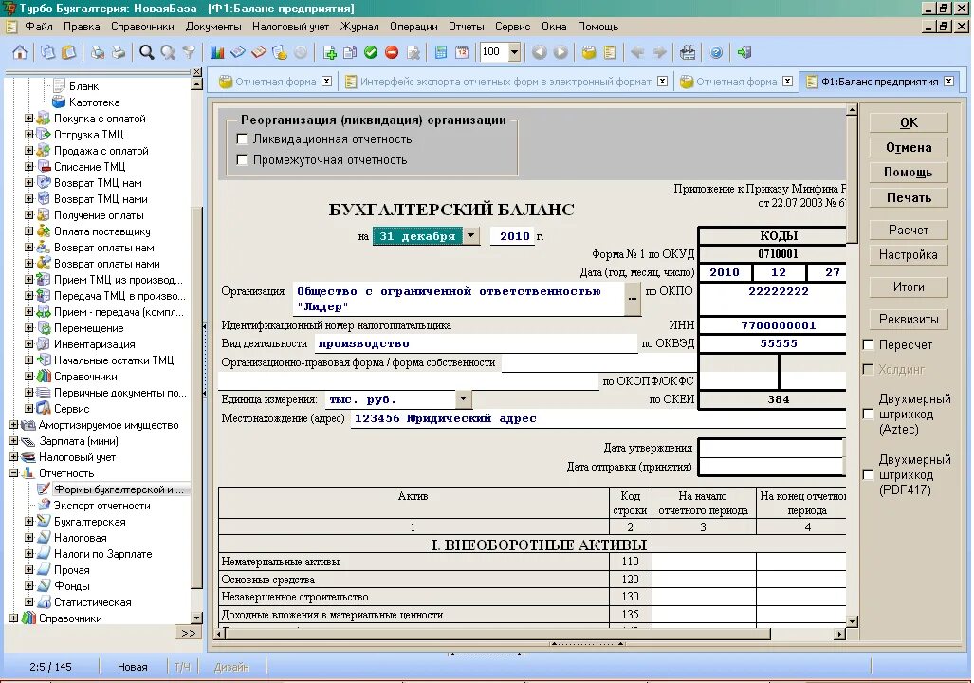Click the duplicate document toolbar icon
The width and height of the screenshot is (974, 683).
(350, 52)
